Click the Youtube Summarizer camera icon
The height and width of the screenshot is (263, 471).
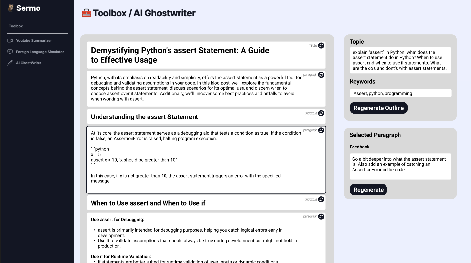(x=10, y=40)
